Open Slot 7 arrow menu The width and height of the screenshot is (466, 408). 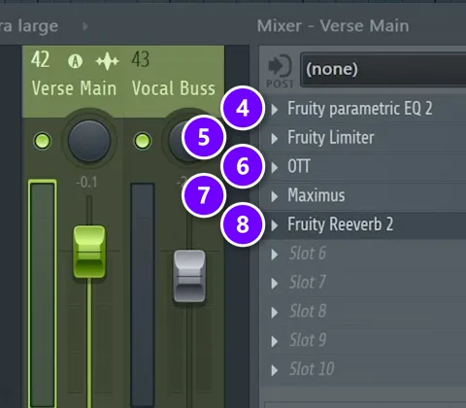point(275,284)
